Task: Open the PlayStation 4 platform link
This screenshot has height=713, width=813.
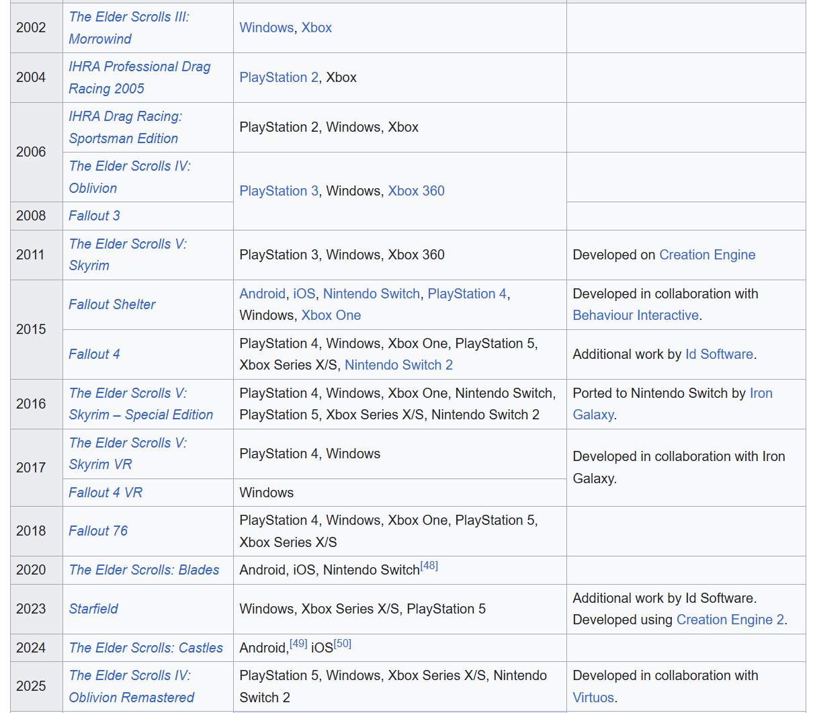Action: coord(467,294)
